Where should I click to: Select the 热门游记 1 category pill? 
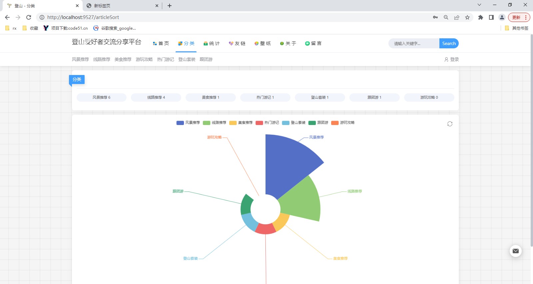[265, 97]
